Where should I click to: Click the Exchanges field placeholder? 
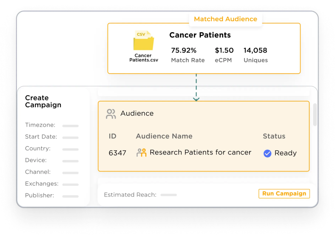(x=71, y=185)
